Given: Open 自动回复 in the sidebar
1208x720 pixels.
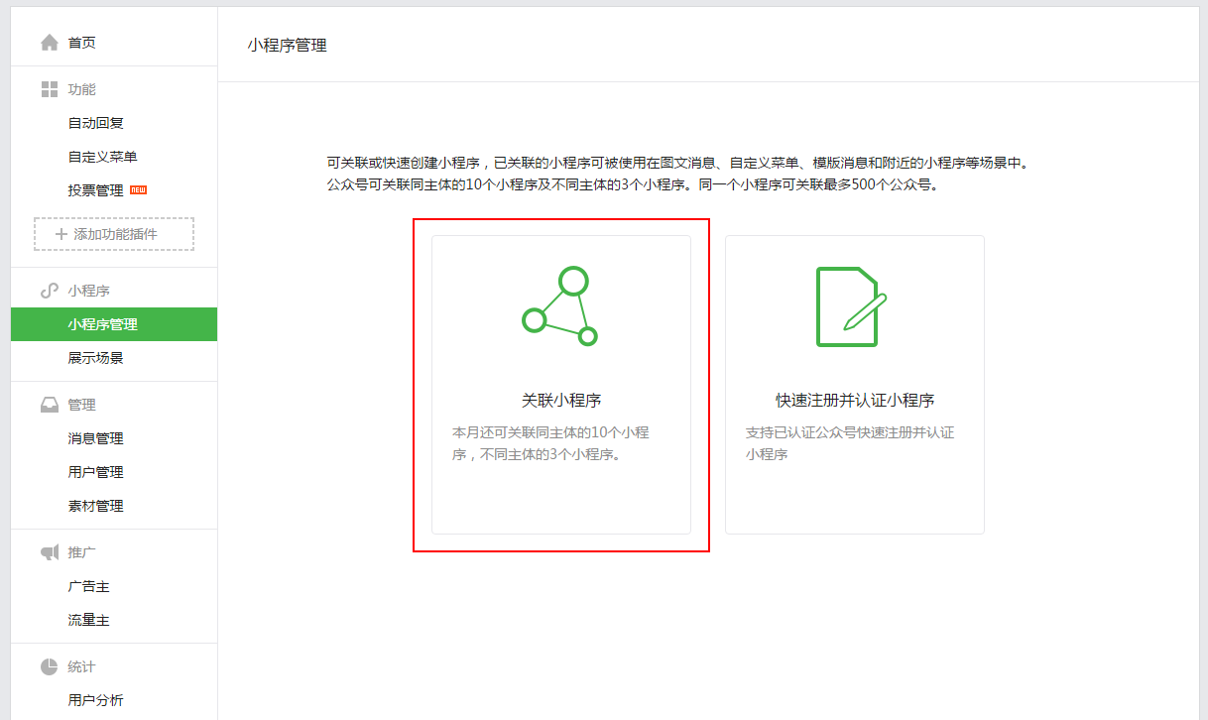Looking at the screenshot, I should pos(95,123).
